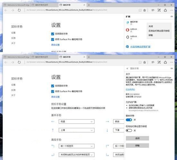Click the share icon in the bottom window
Viewport: 177px width, 160px height.
(x=165, y=62)
